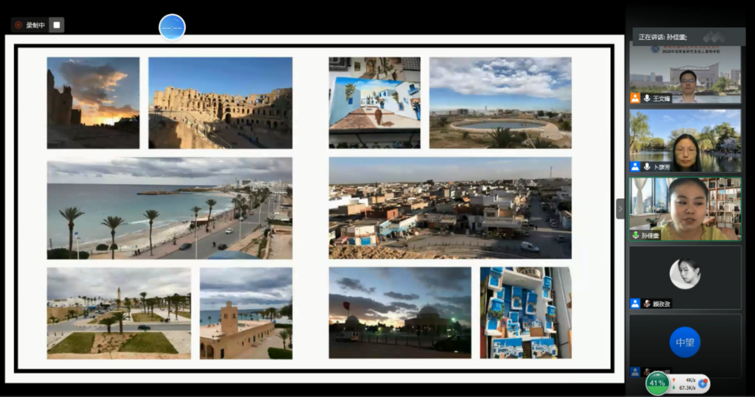This screenshot has width=755, height=397.
Task: Stop the recording with the square button
Action: click(x=57, y=25)
